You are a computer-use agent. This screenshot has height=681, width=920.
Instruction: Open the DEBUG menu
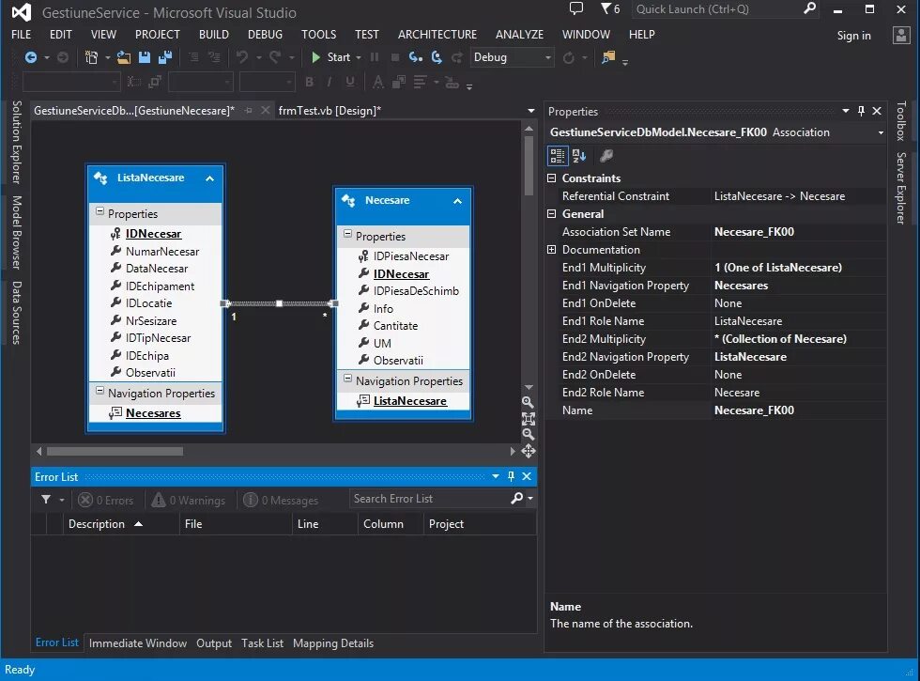click(x=265, y=35)
